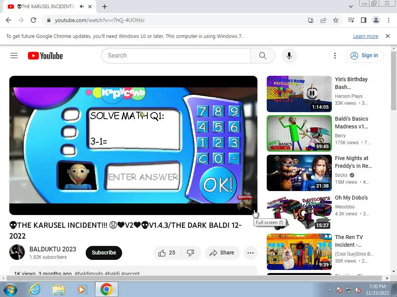Viewport: 397px width, 297px height.
Task: Click the install app icon in address bar
Action: (x=311, y=20)
